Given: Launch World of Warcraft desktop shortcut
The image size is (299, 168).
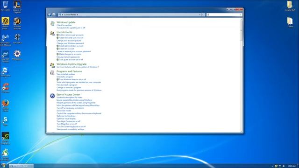Looking at the screenshot, I should click(x=17, y=23).
